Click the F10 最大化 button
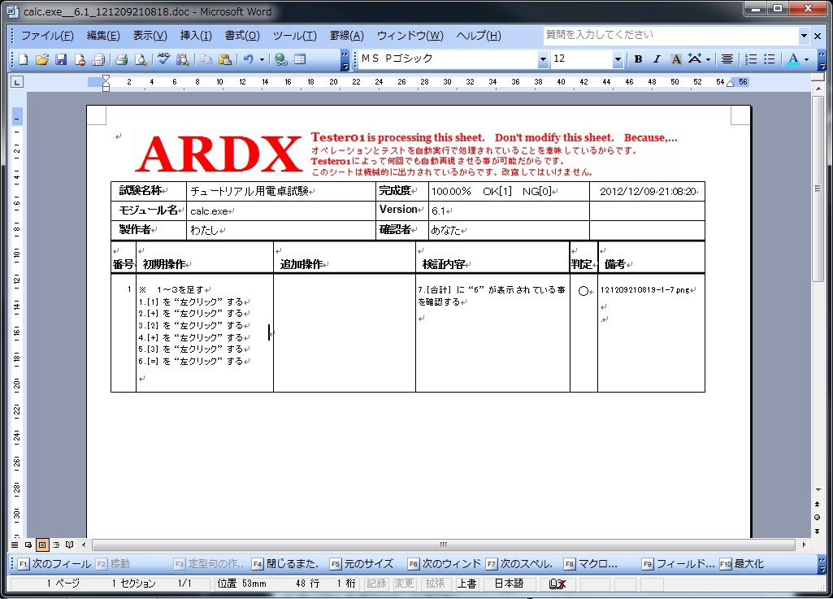 742,563
